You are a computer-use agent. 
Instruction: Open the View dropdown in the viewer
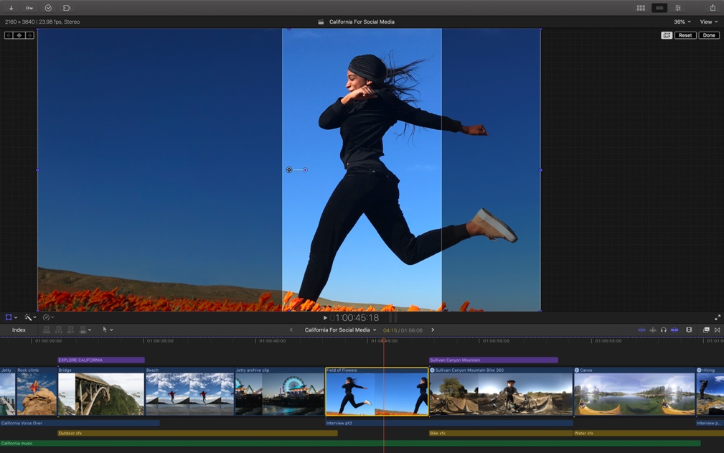tap(707, 22)
